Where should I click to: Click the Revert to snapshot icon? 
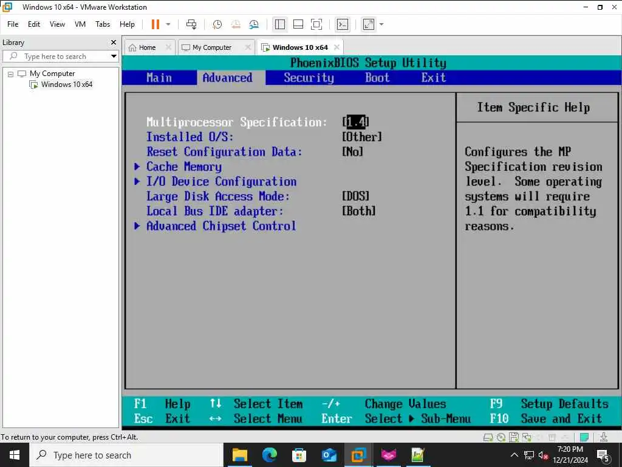(x=236, y=24)
